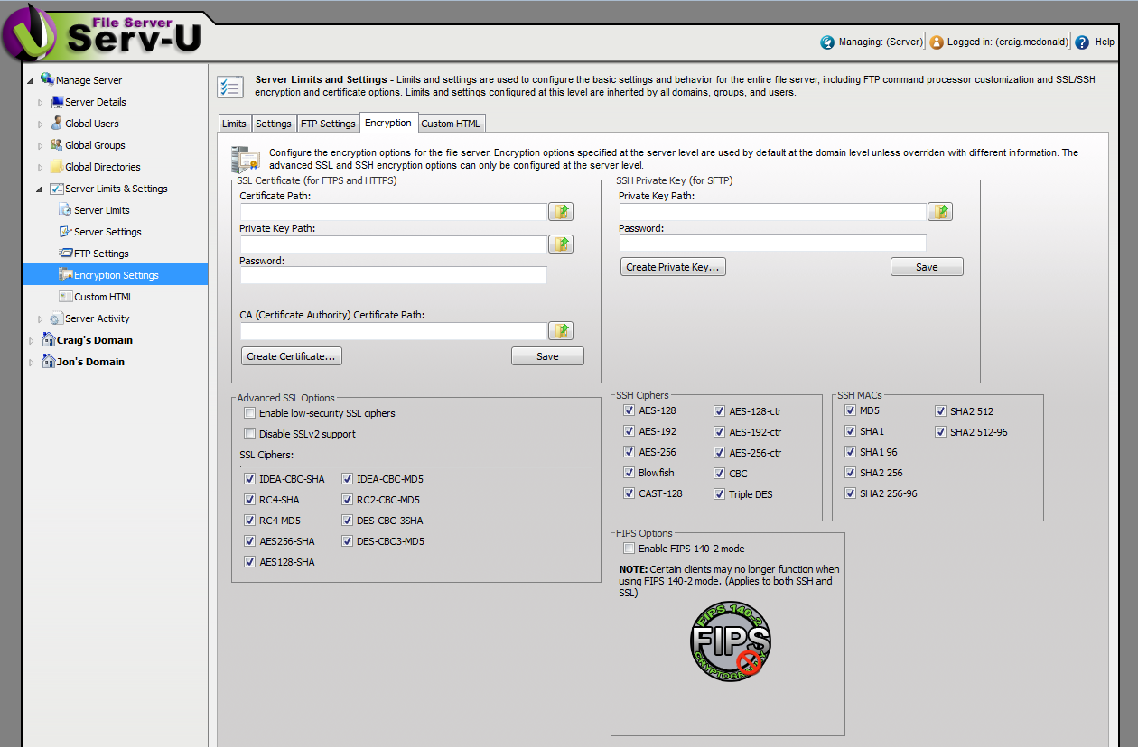
Task: Uncheck the AES-256-ctr SSH cipher
Action: pos(720,453)
